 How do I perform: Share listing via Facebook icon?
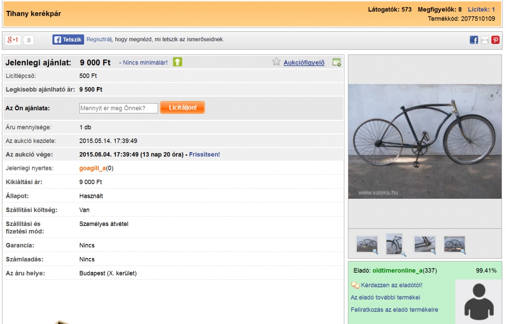[474, 40]
